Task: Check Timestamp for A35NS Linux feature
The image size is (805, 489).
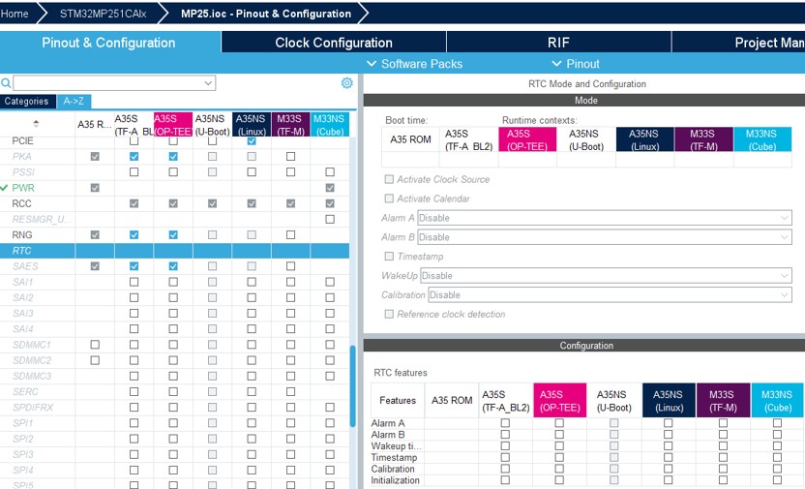Action: click(x=668, y=457)
